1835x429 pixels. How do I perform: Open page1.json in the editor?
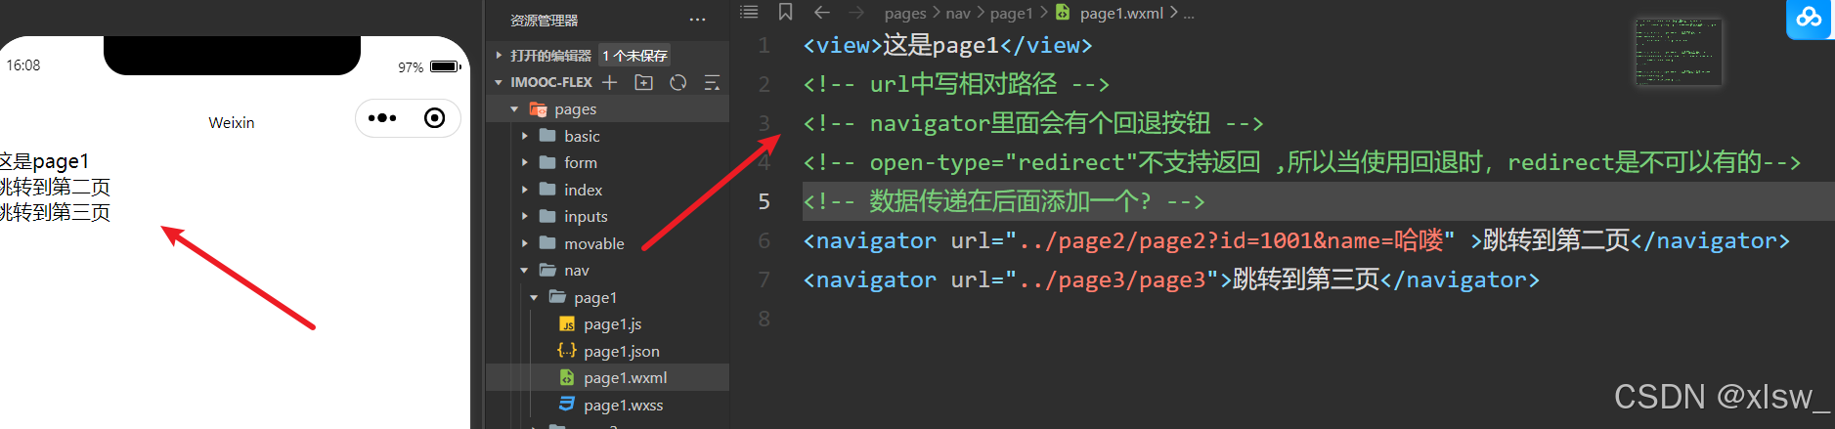click(x=621, y=351)
